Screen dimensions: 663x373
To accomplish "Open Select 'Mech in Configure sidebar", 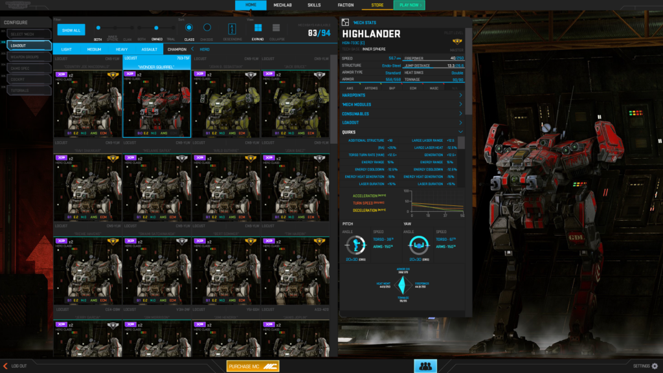I will coord(28,34).
